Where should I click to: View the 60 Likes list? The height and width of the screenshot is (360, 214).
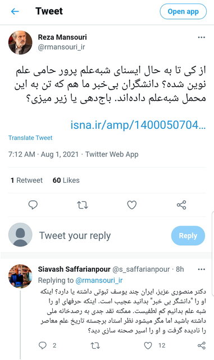click(x=66, y=180)
